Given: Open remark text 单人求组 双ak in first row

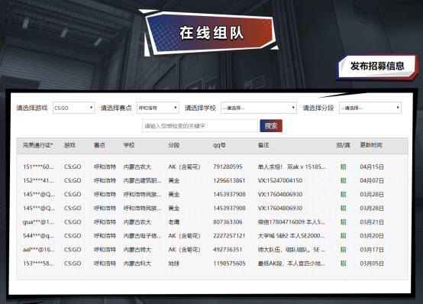Looking at the screenshot, I should 292,167.
